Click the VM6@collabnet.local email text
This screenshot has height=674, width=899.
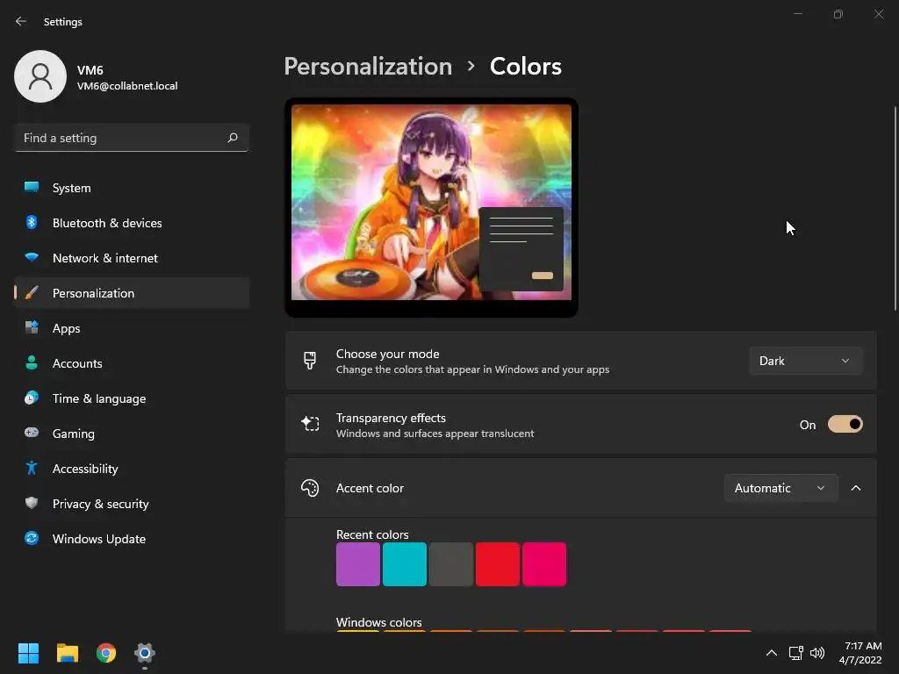127,86
